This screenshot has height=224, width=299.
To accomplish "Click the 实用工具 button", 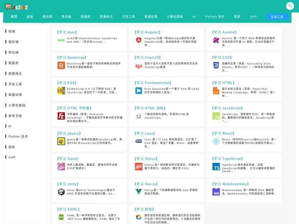I will [277, 17].
